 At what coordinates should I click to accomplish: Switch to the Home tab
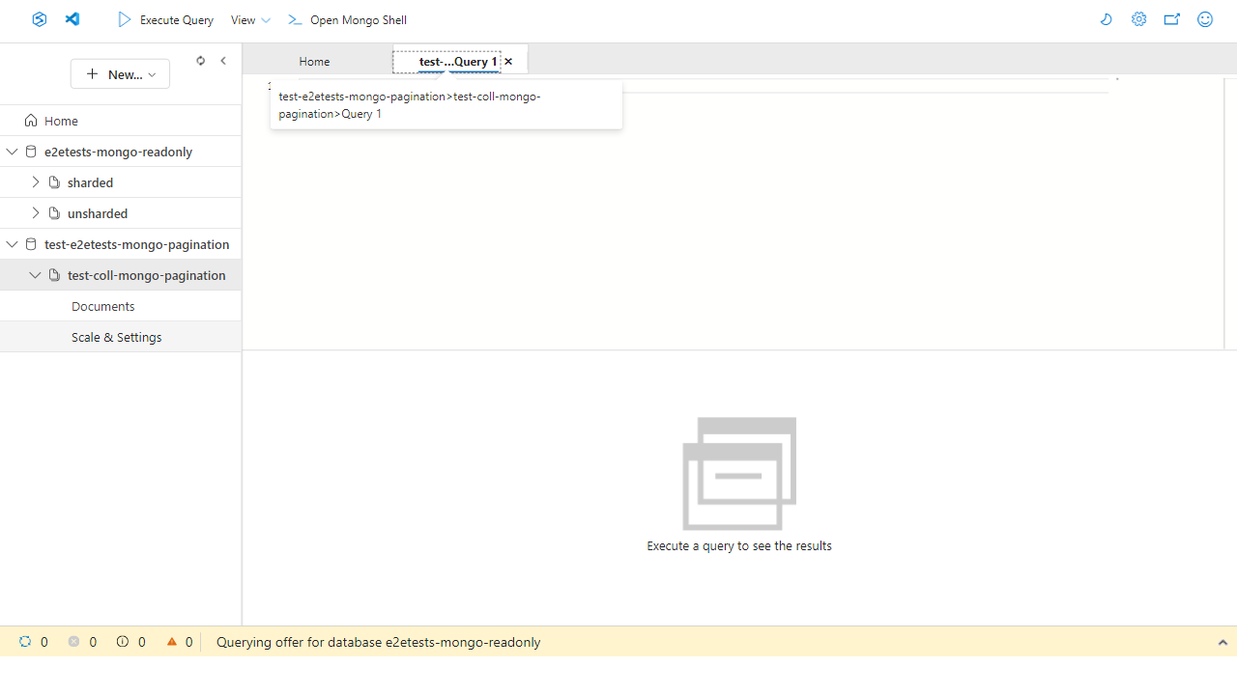314,61
